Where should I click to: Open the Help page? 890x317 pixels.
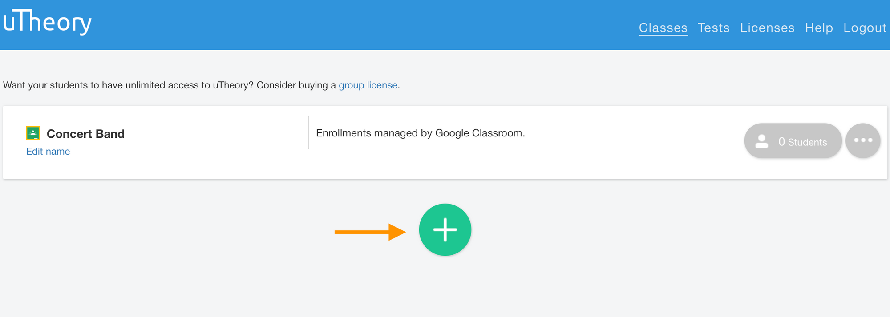pos(819,28)
